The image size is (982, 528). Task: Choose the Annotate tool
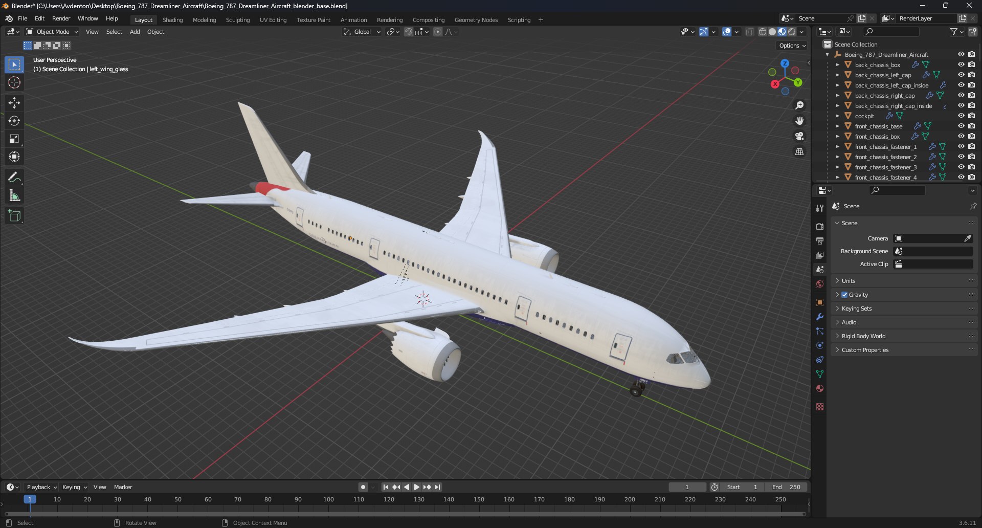point(14,178)
